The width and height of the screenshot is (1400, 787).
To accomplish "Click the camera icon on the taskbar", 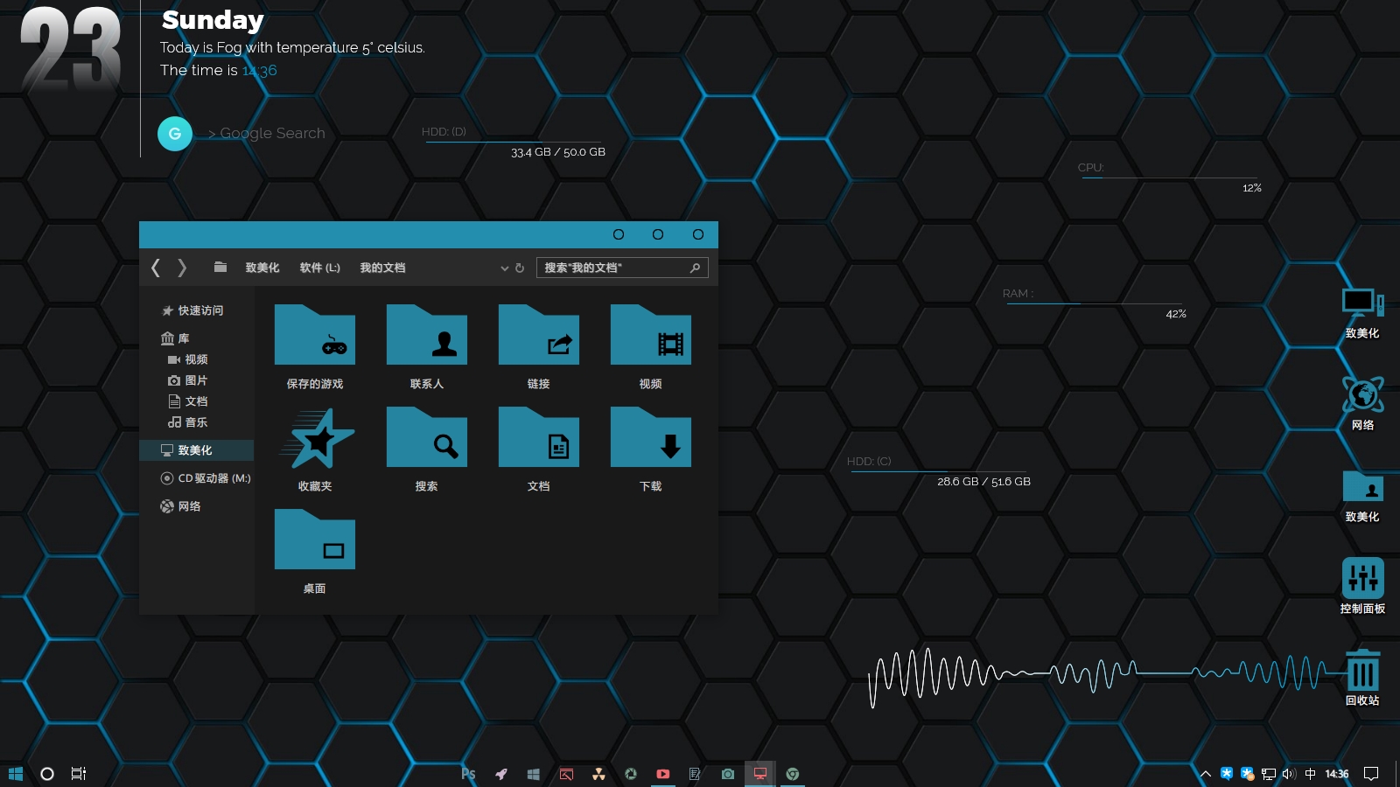I will pos(728,774).
